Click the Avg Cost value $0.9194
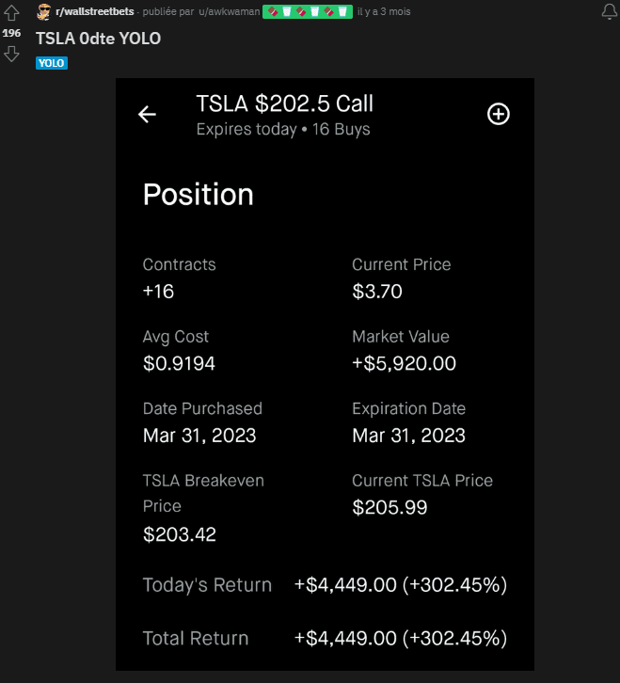620x683 pixels. 179,363
